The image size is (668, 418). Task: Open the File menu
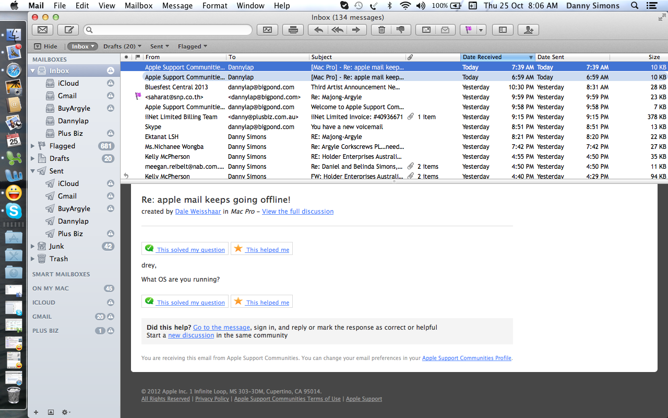coord(59,6)
